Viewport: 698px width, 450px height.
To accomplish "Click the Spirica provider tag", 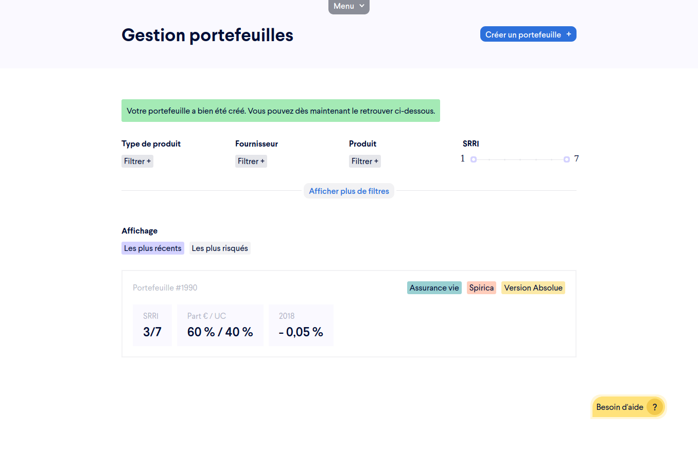I will point(481,288).
